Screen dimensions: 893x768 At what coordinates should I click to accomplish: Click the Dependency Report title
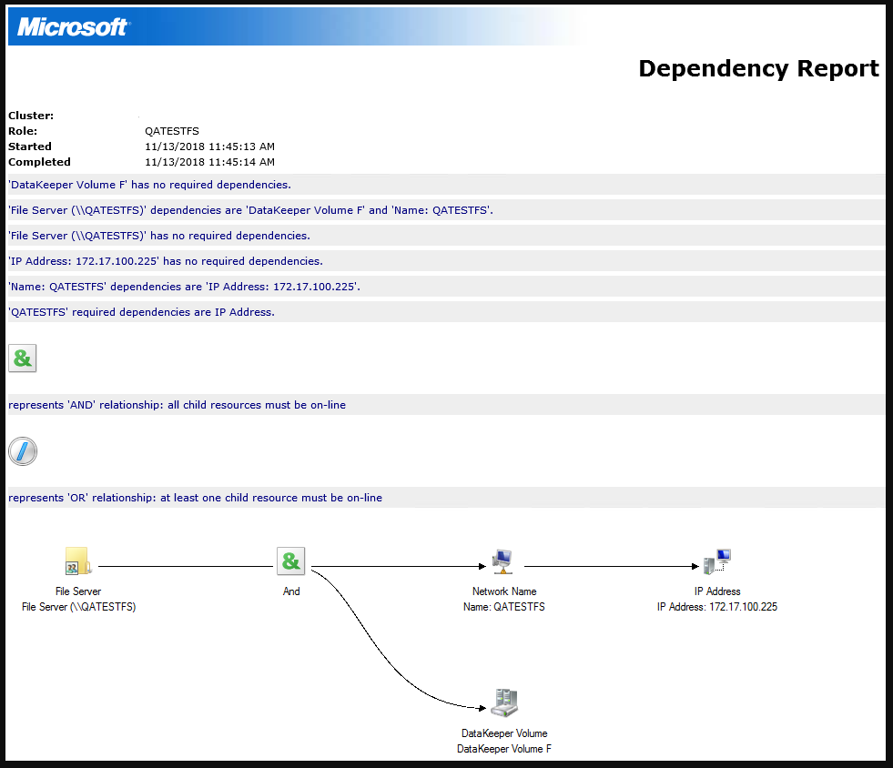758,68
